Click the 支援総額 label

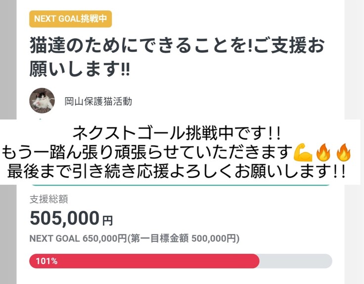[48, 200]
